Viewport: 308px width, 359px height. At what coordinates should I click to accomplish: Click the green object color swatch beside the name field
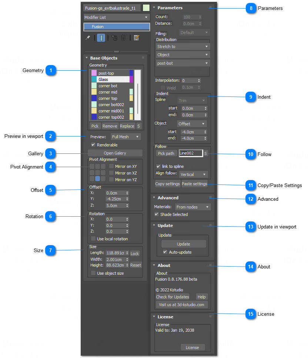click(x=145, y=7)
